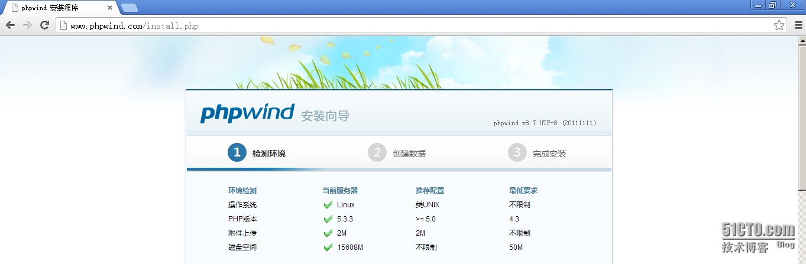Minimize the browser window
The width and height of the screenshot is (806, 264).
click(x=759, y=5)
